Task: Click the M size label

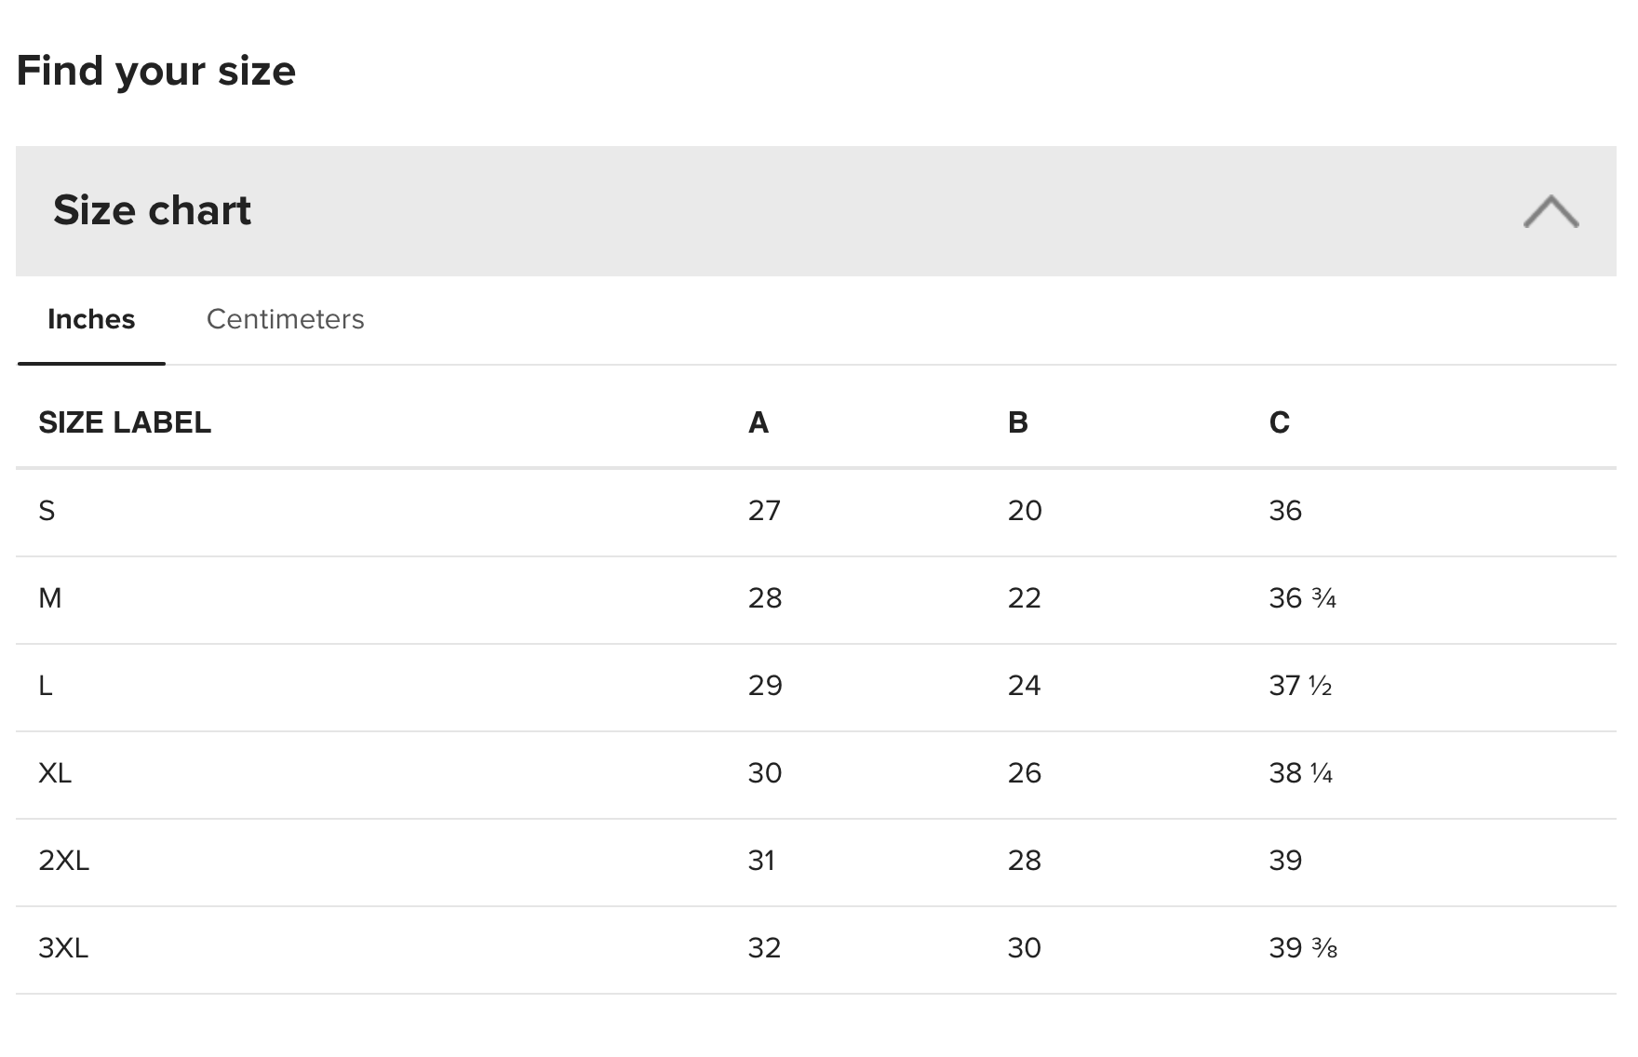Action: (x=50, y=598)
